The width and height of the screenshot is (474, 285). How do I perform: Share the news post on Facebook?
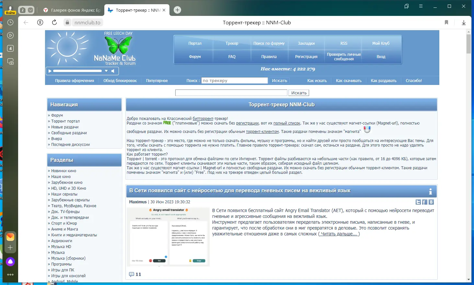[425, 202]
